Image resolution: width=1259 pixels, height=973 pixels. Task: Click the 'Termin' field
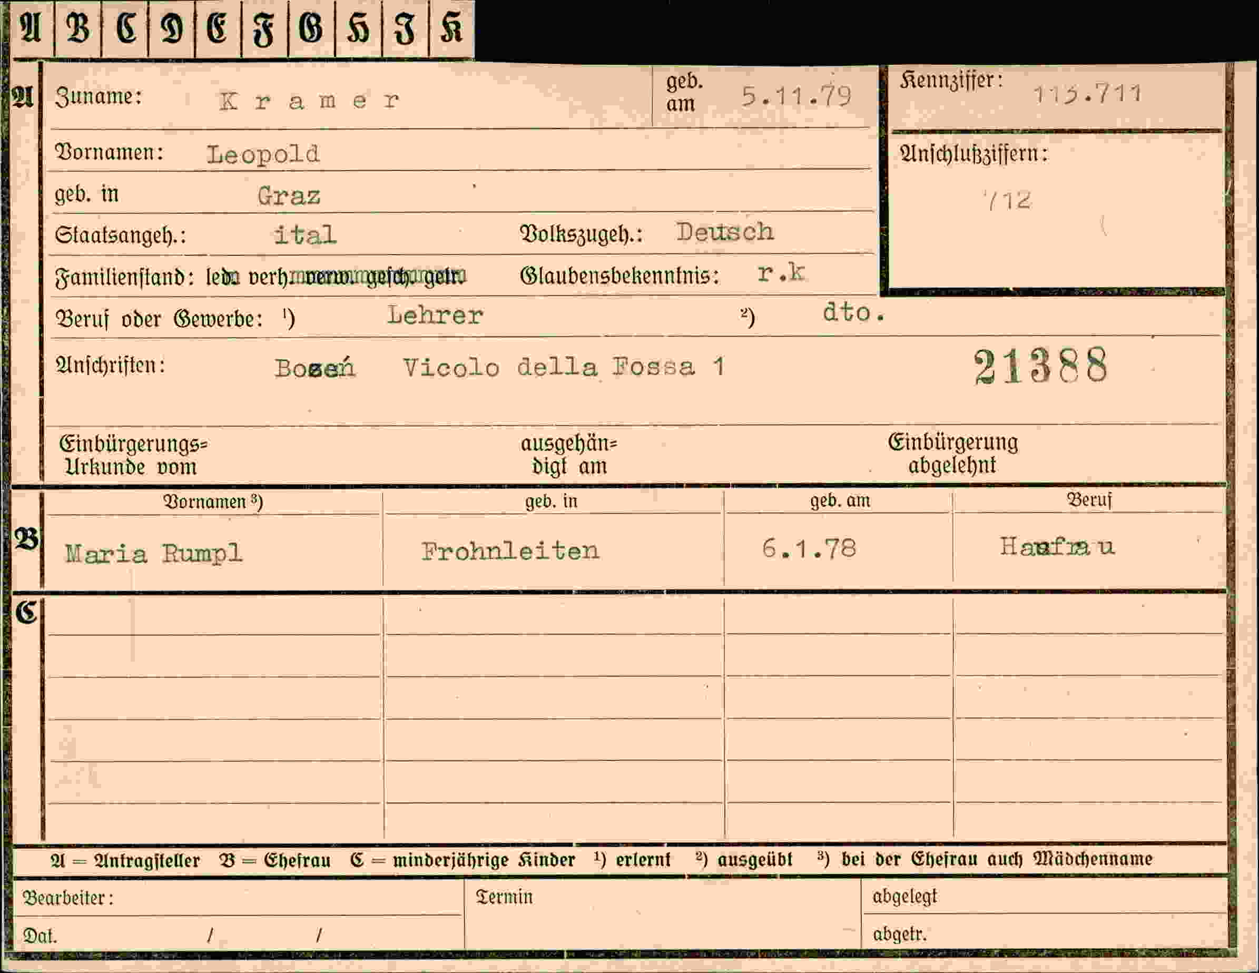tap(662, 913)
